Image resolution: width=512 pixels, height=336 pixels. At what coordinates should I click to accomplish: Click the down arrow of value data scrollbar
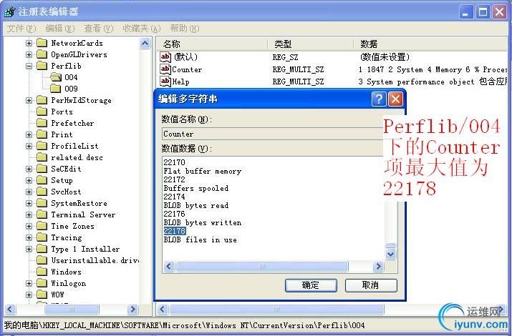(x=390, y=254)
